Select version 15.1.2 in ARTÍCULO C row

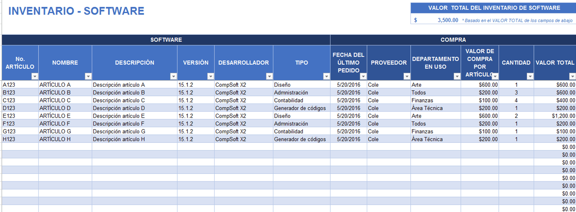(x=196, y=100)
